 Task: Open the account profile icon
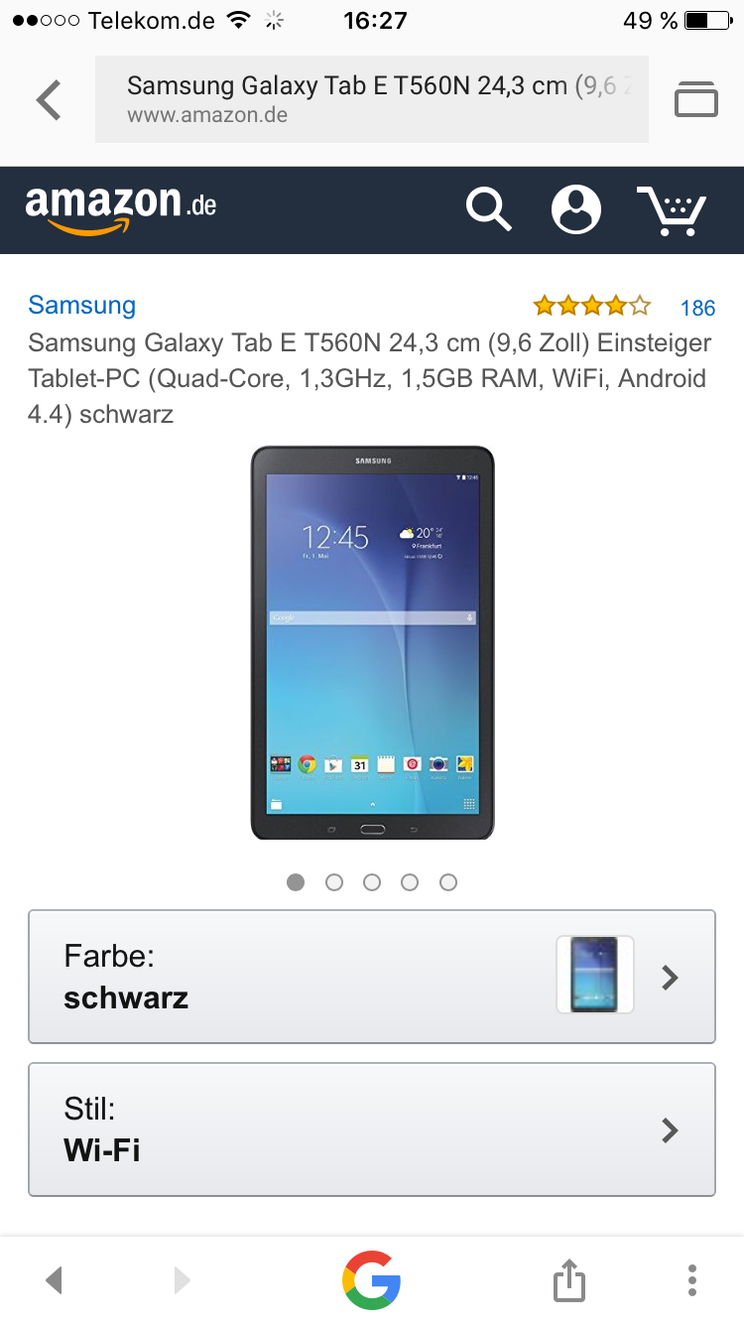click(576, 209)
